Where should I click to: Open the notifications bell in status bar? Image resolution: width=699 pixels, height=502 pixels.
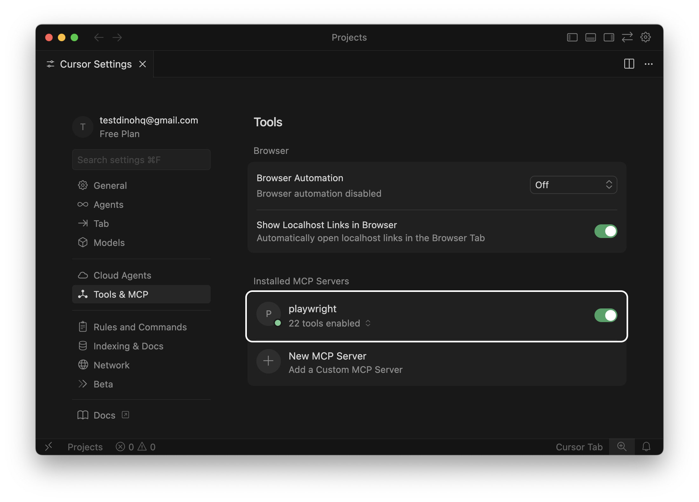[x=647, y=447]
